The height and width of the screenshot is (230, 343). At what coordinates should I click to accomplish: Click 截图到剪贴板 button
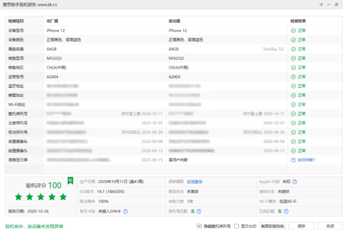click(x=273, y=226)
